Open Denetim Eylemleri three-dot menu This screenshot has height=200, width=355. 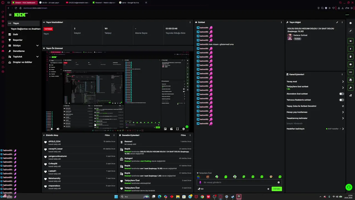tap(190, 135)
